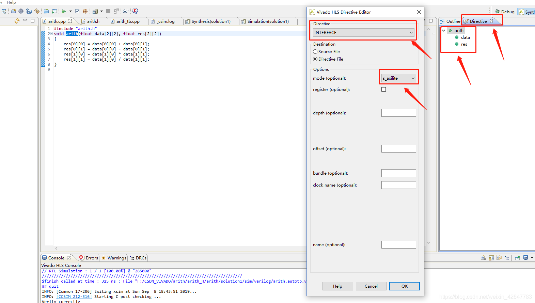535x303 pixels.
Task: Toggle the console Scroll Lock icon
Action: coord(491,258)
